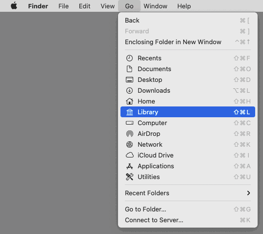Image resolution: width=263 pixels, height=234 pixels.
Task: Click the Downloads arrow-circle icon
Action: 129,91
